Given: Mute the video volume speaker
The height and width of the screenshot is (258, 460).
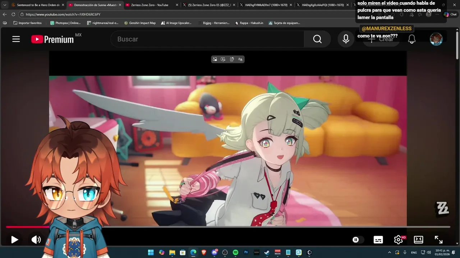Looking at the screenshot, I should pos(36,240).
